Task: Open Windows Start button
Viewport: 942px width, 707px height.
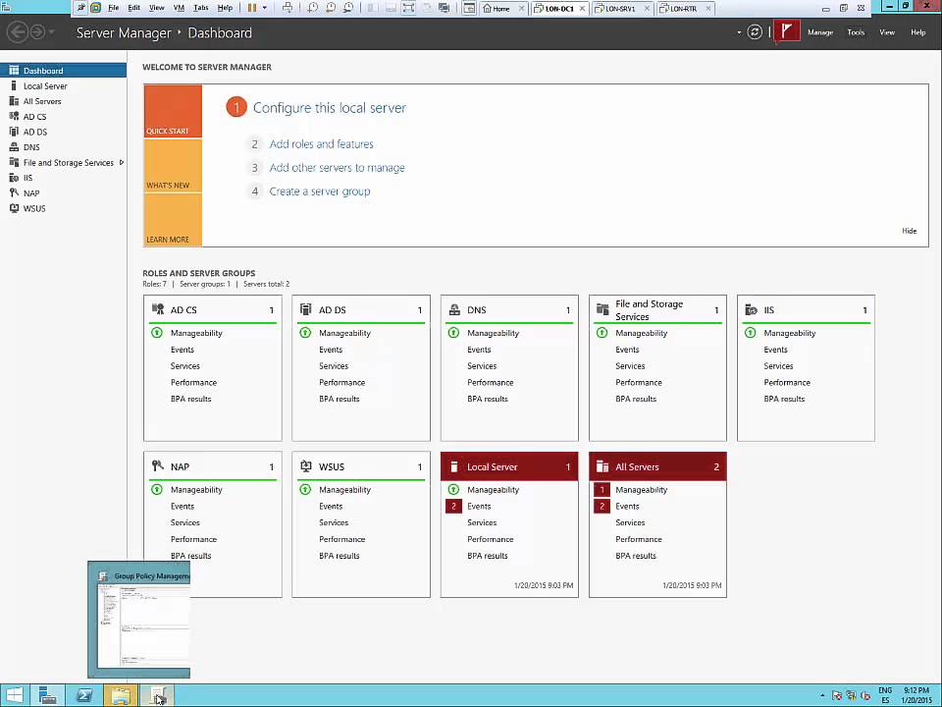Action: tap(14, 695)
